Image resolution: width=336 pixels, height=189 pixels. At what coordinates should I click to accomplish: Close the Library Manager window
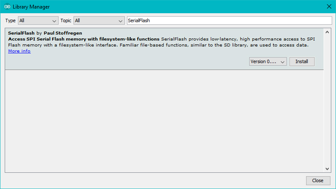click(x=329, y=7)
